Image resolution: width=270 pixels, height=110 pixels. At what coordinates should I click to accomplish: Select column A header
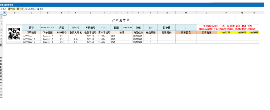5,13
